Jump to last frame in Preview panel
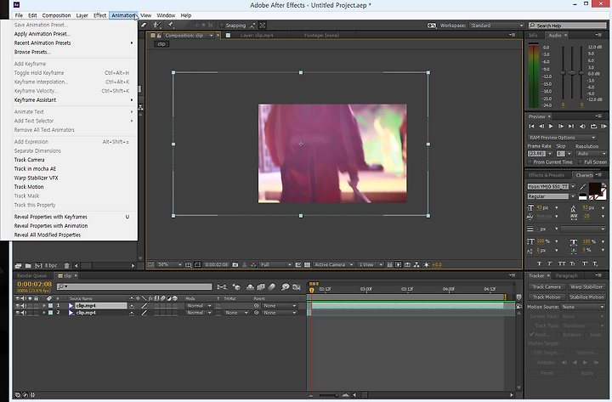This screenshot has height=402, width=612. (x=571, y=126)
